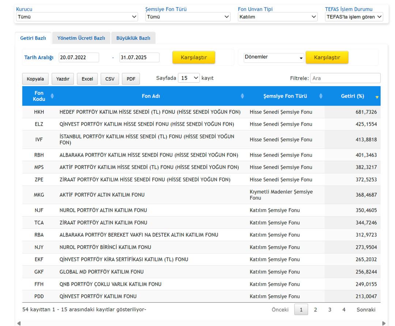The height and width of the screenshot is (326, 395).
Task: Switch to the Büyüklük Bazlı tab
Action: (133, 38)
